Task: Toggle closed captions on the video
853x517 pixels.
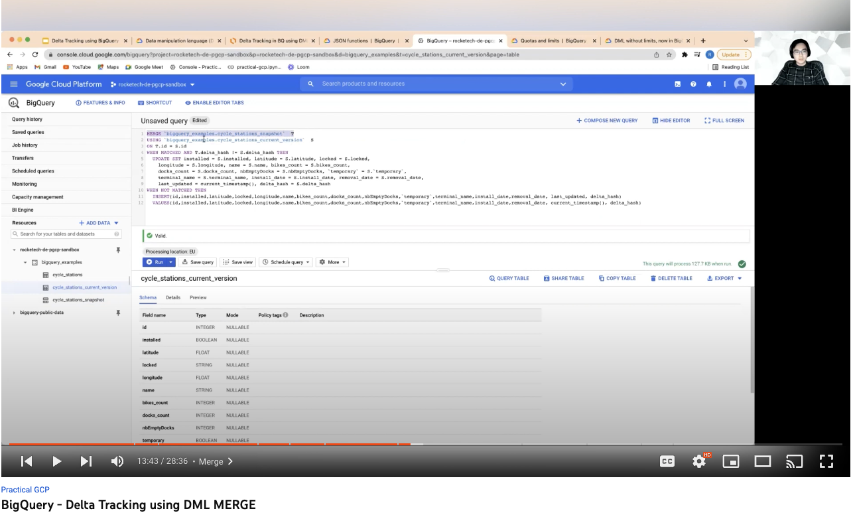Action: (667, 461)
